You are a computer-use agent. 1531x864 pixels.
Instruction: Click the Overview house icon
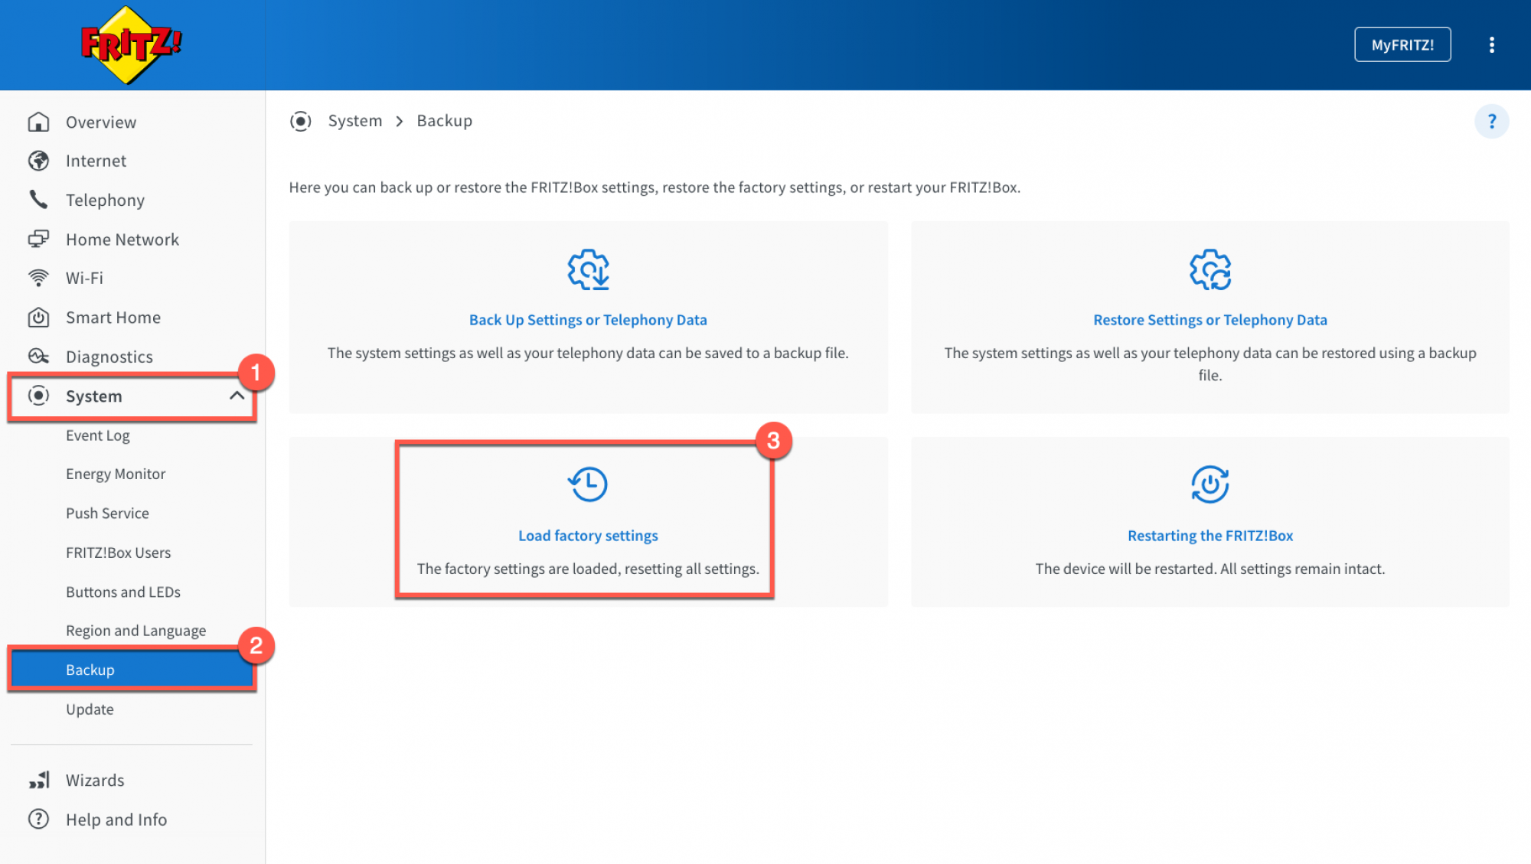(38, 122)
